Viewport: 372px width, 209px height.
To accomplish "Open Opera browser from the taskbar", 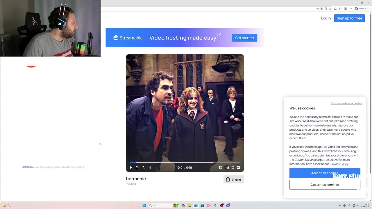I will coord(209,206).
